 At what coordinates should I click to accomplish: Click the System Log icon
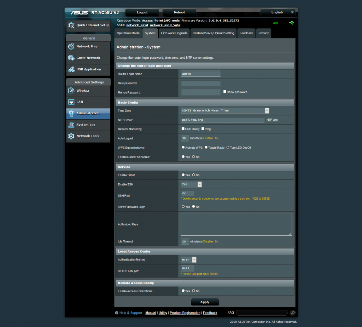pyautogui.click(x=71, y=125)
